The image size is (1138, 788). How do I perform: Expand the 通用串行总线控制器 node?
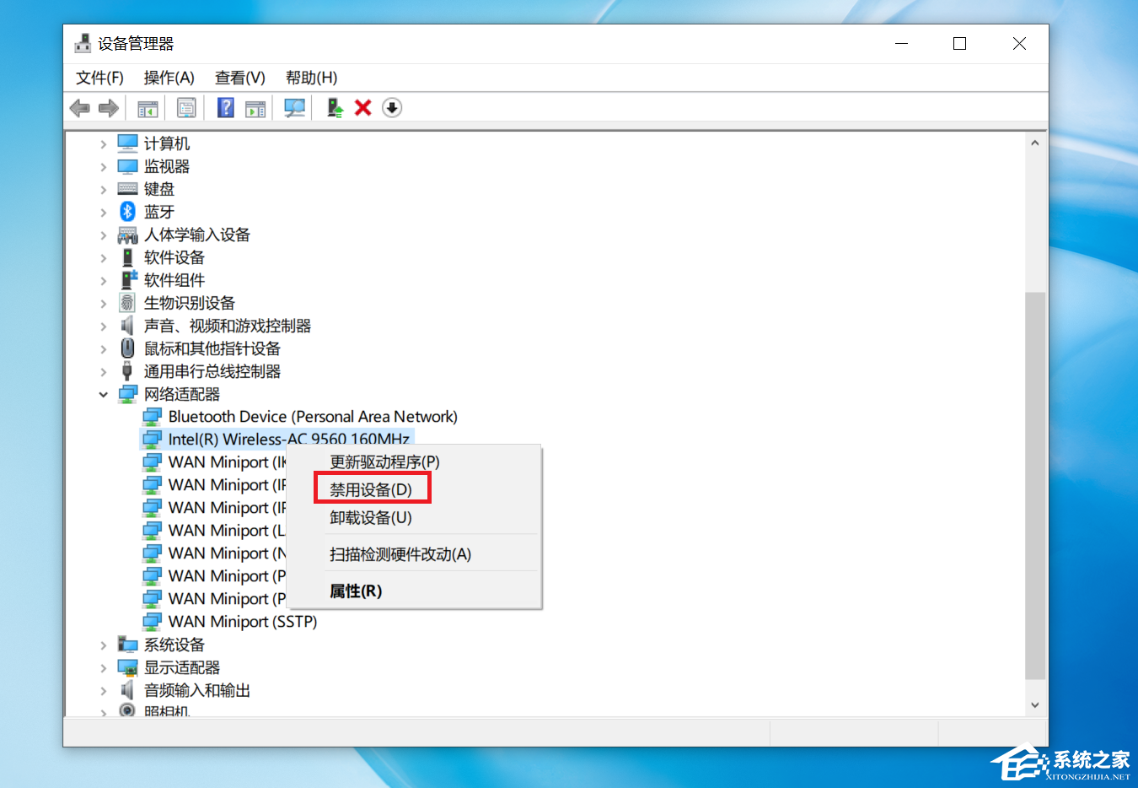click(x=104, y=372)
